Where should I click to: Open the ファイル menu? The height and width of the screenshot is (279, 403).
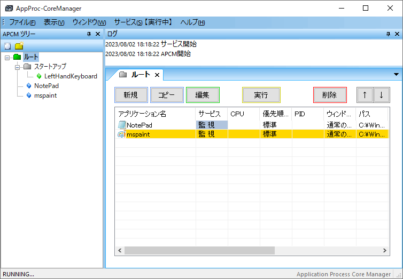22,22
